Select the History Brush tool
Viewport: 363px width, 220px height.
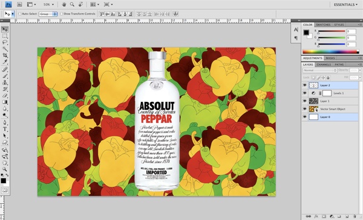pyautogui.click(x=5, y=89)
